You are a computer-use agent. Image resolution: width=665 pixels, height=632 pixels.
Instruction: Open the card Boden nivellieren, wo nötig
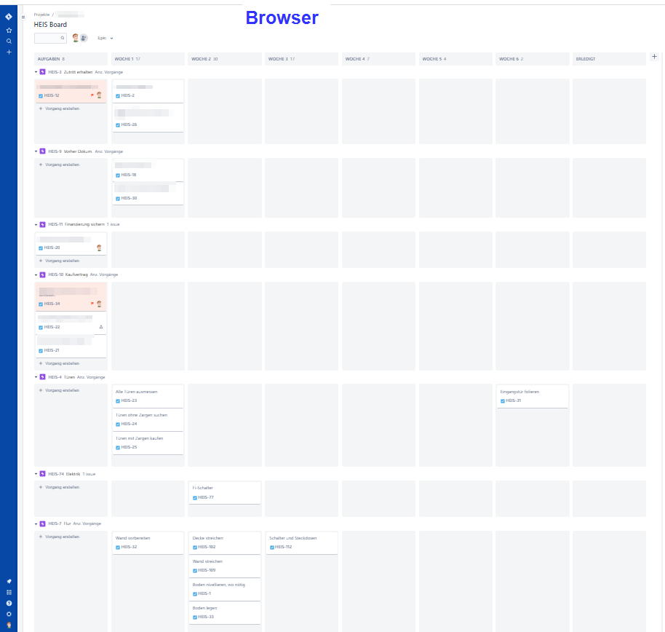pos(225,589)
